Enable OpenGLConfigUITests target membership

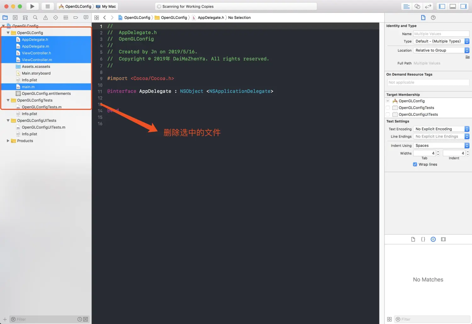click(388, 114)
